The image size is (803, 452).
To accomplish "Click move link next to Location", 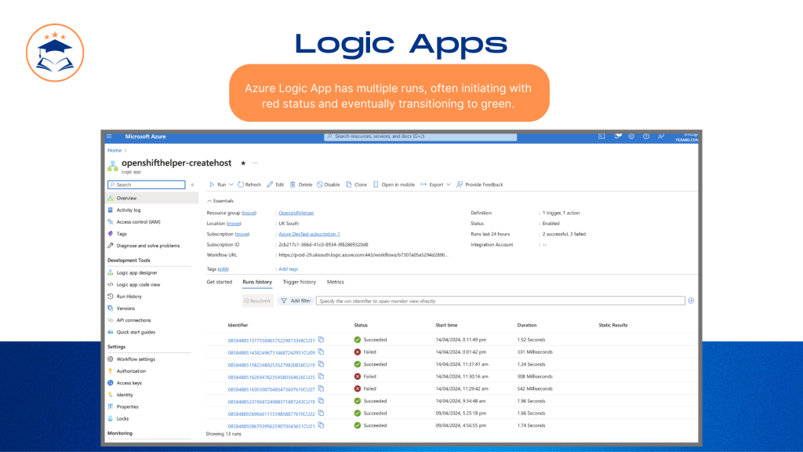I will click(234, 224).
